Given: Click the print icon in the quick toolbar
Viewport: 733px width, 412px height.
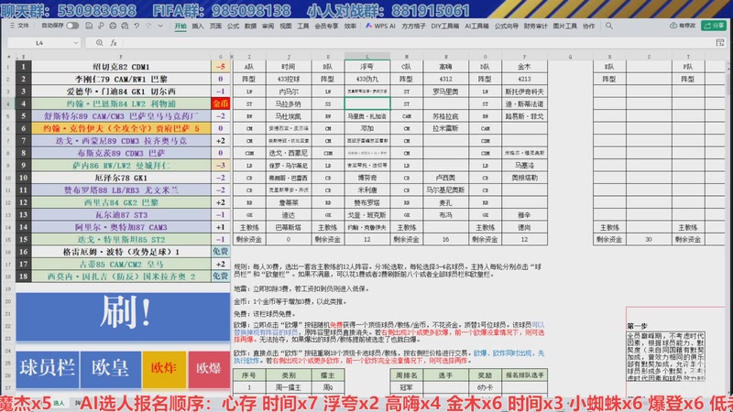Looking at the screenshot, I should pos(113,26).
